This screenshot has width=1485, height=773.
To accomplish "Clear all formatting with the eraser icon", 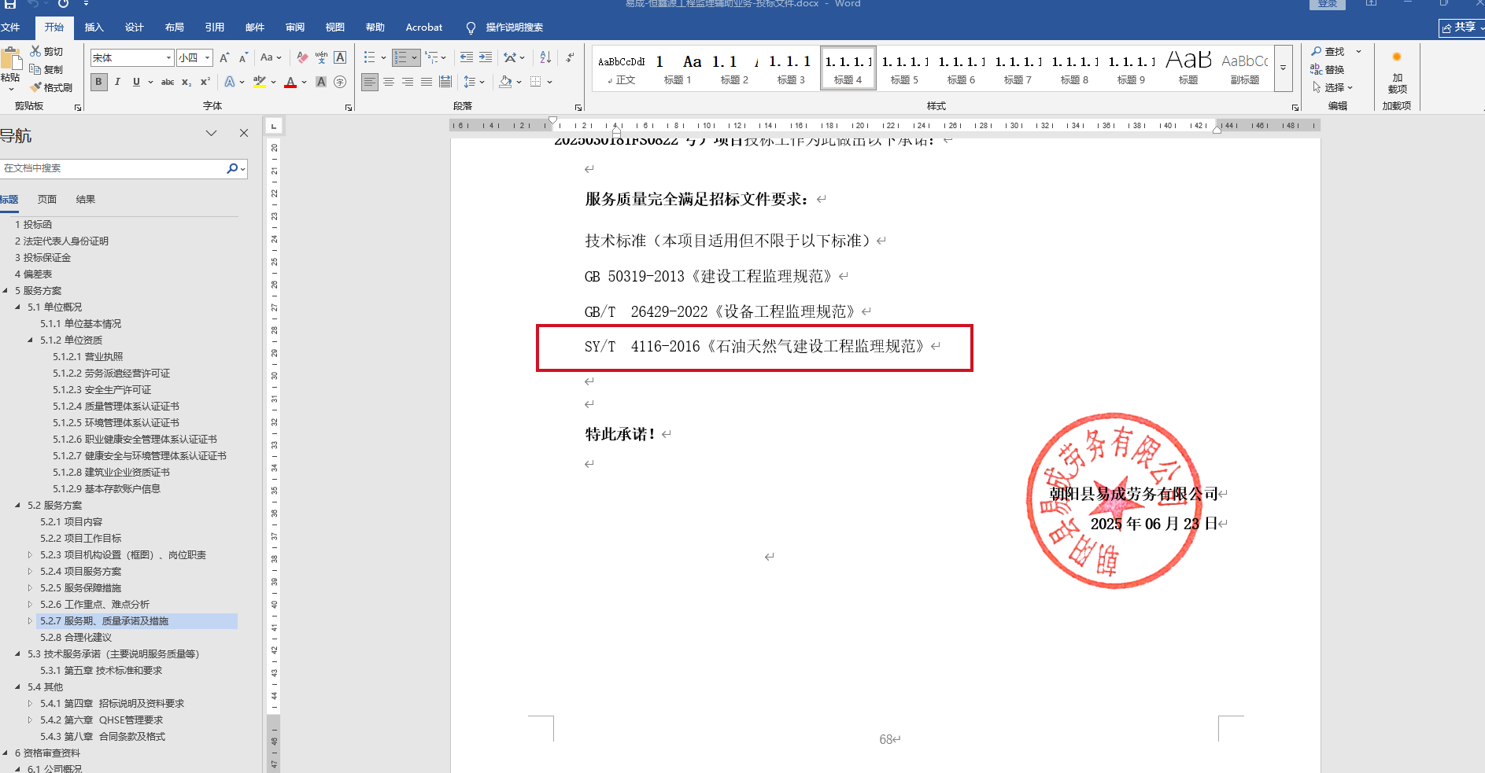I will [x=302, y=57].
